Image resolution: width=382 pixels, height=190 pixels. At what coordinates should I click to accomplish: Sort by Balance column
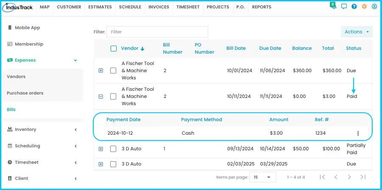pyautogui.click(x=302, y=48)
